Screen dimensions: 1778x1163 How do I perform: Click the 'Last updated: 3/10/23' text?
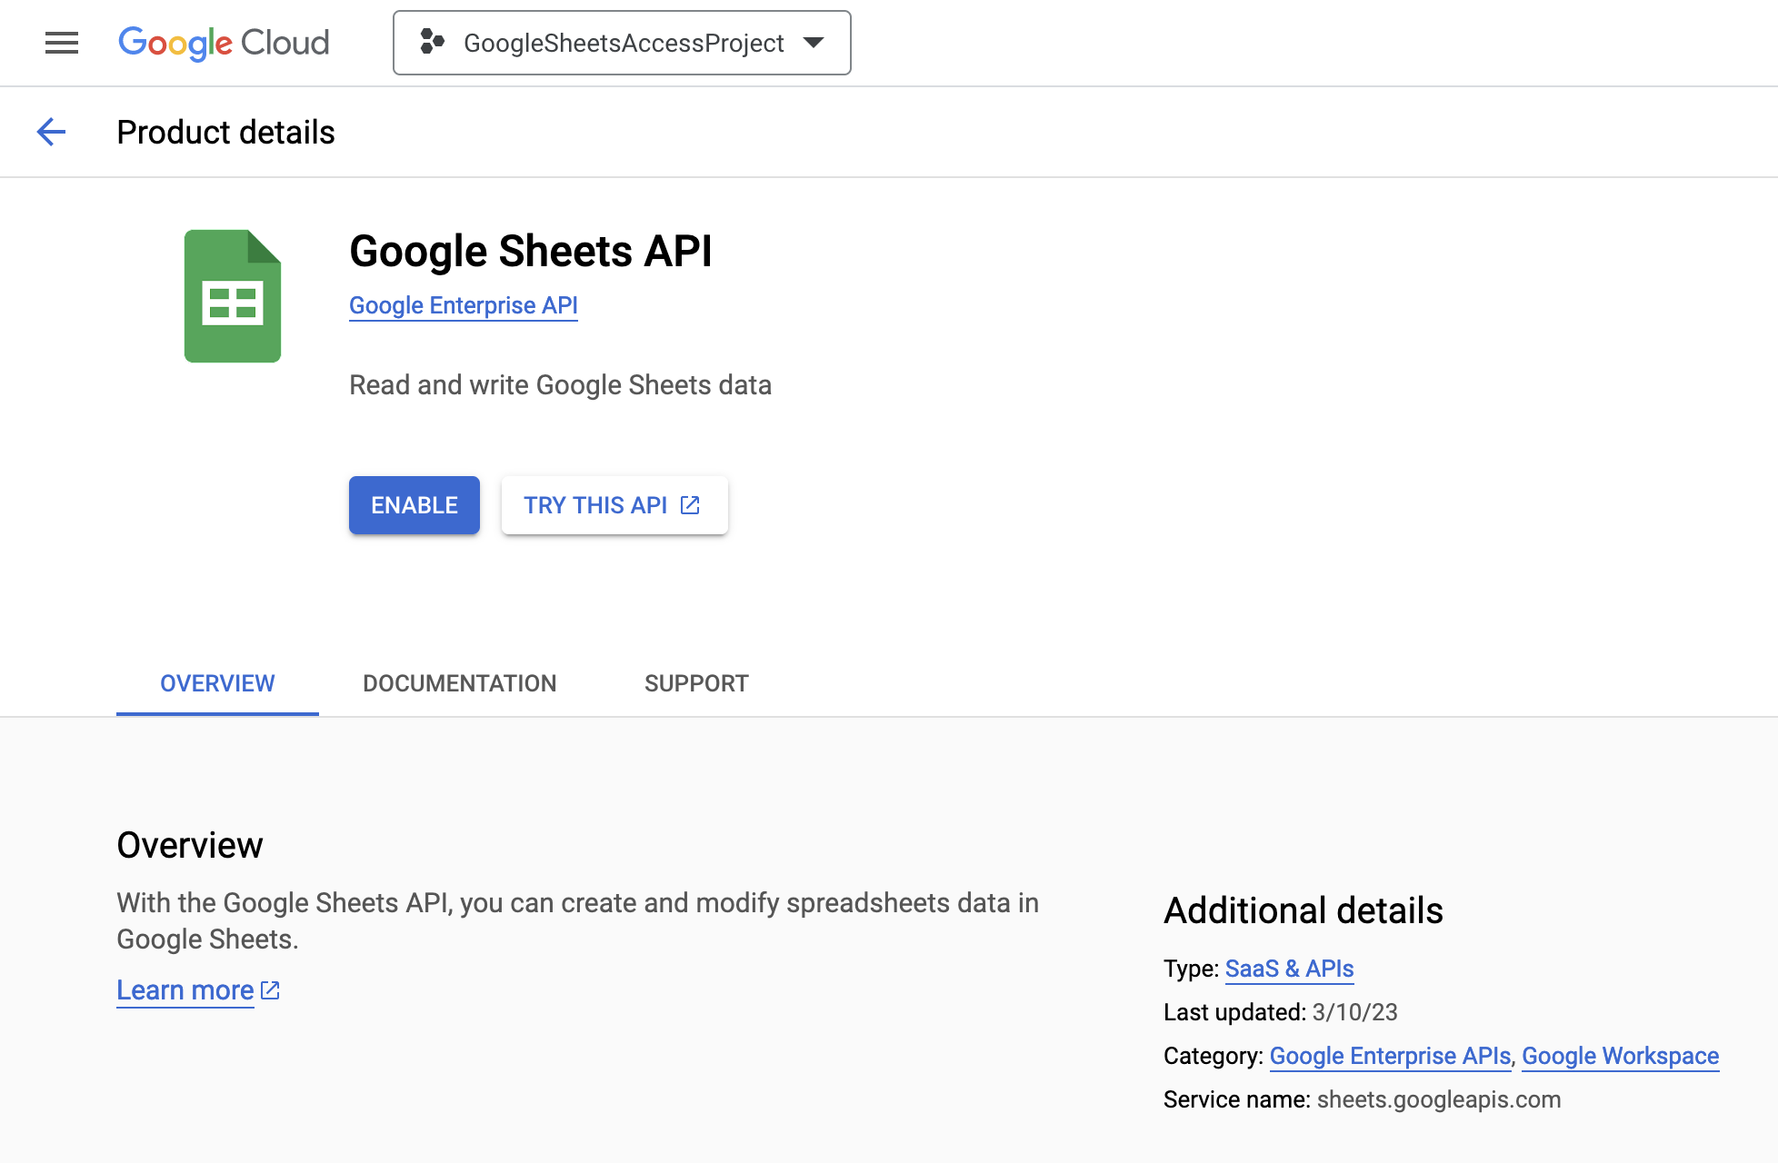(1281, 1012)
